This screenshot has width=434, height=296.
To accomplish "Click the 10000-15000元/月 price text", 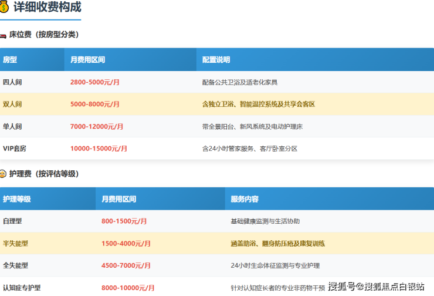I will tap(99, 149).
